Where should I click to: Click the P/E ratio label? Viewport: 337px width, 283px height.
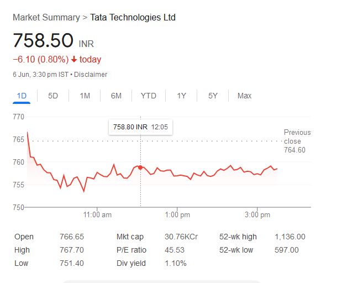[x=131, y=250]
